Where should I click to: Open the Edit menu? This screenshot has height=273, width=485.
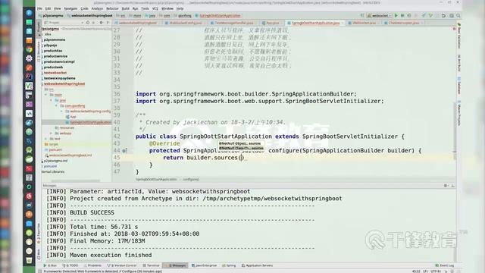48,8
